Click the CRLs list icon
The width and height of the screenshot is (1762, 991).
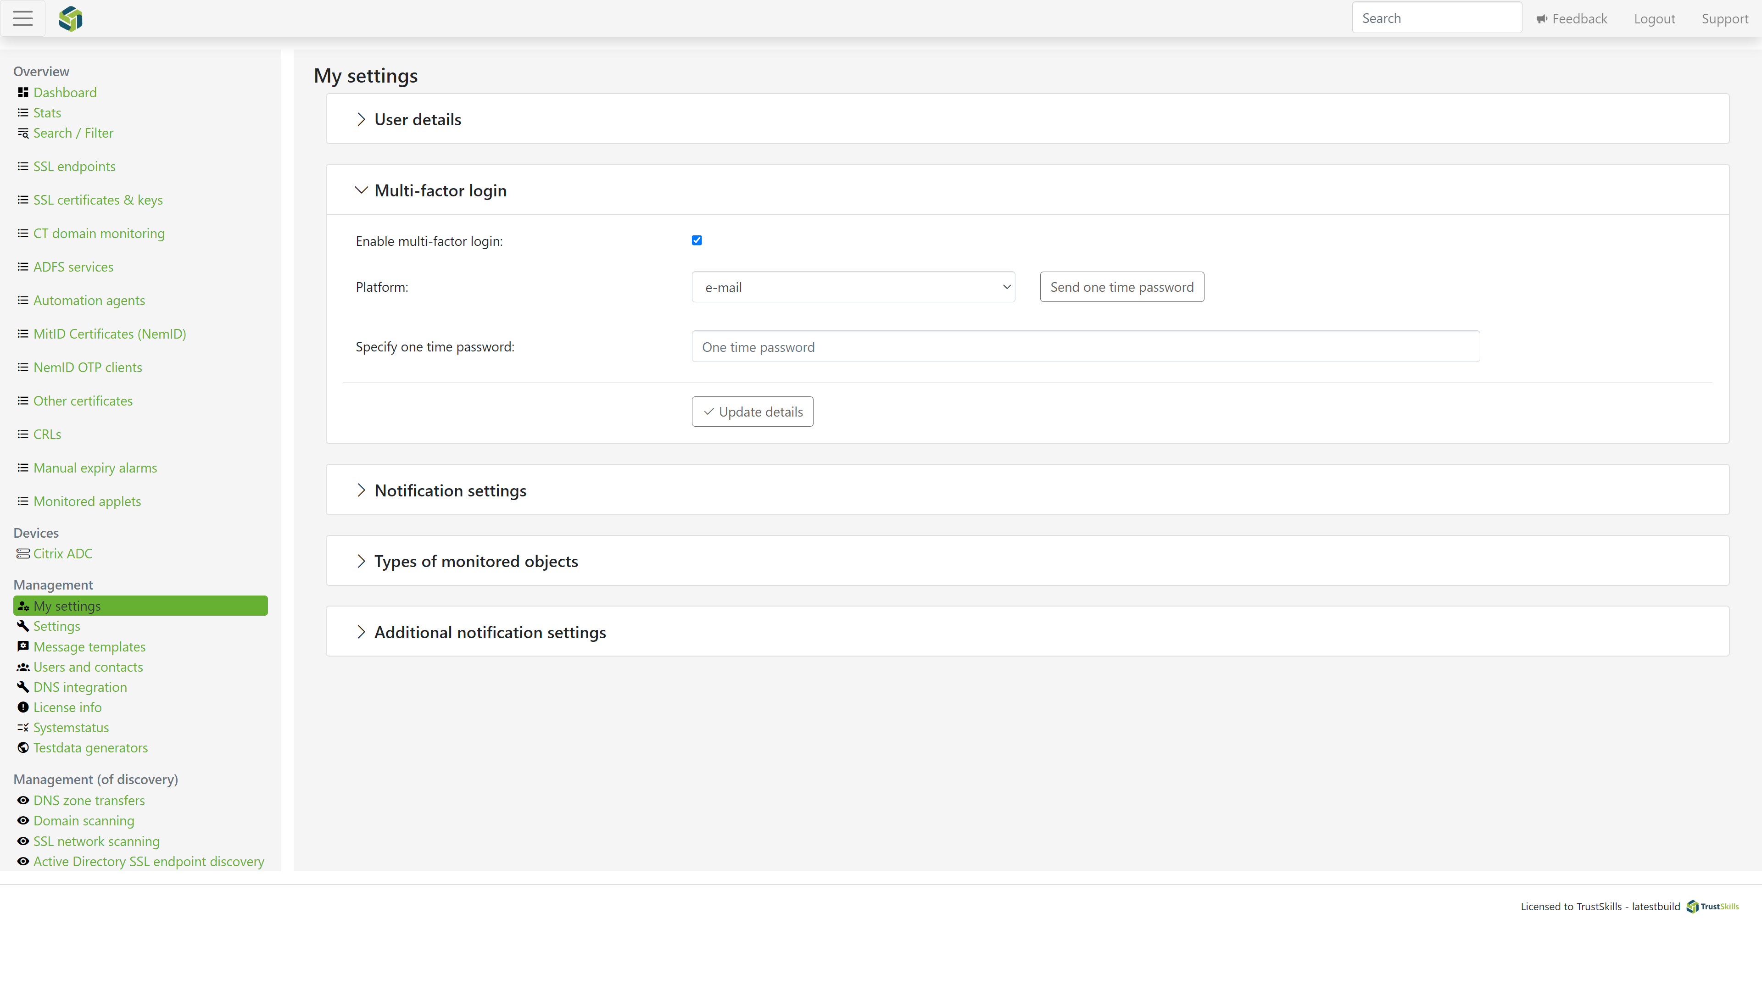pyautogui.click(x=22, y=434)
